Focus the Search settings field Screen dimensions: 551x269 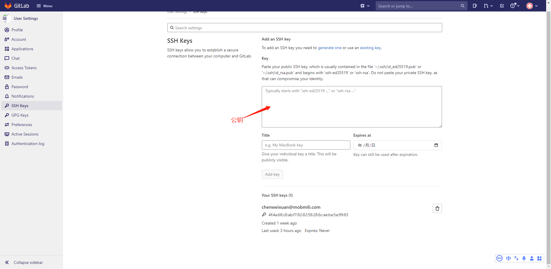[x=304, y=28]
